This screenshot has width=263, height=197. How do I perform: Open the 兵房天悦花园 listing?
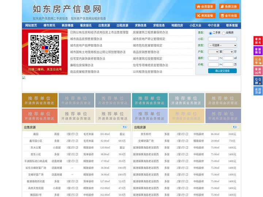point(36,188)
